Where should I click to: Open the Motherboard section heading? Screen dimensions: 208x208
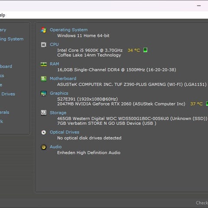pyautogui.click(x=63, y=78)
